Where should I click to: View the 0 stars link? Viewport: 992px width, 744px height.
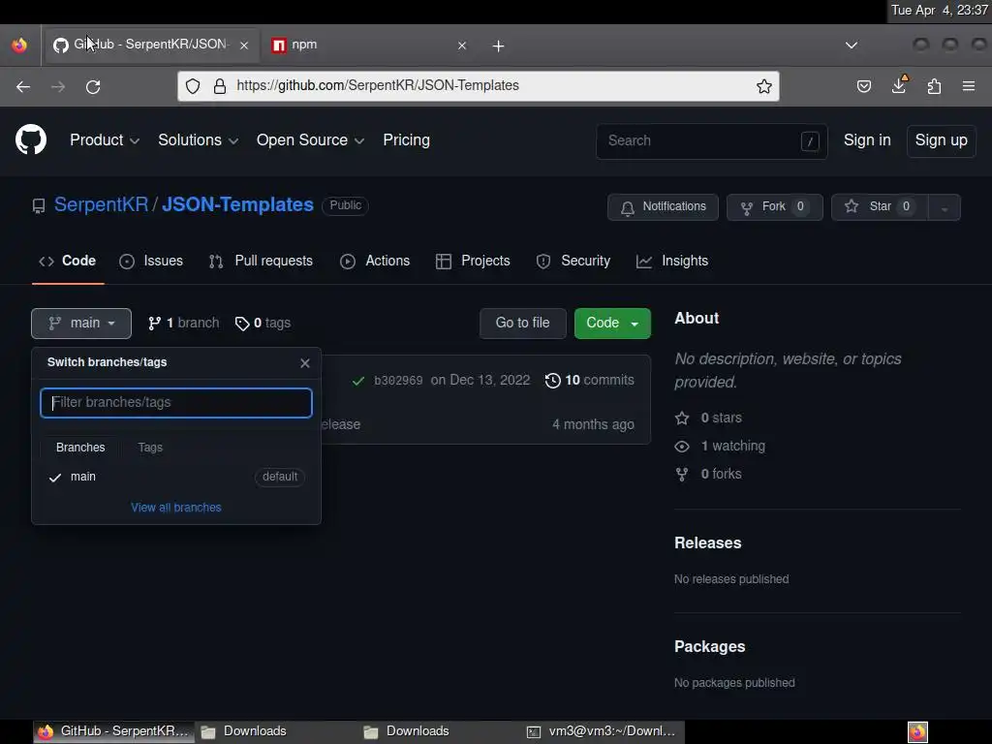(x=708, y=418)
